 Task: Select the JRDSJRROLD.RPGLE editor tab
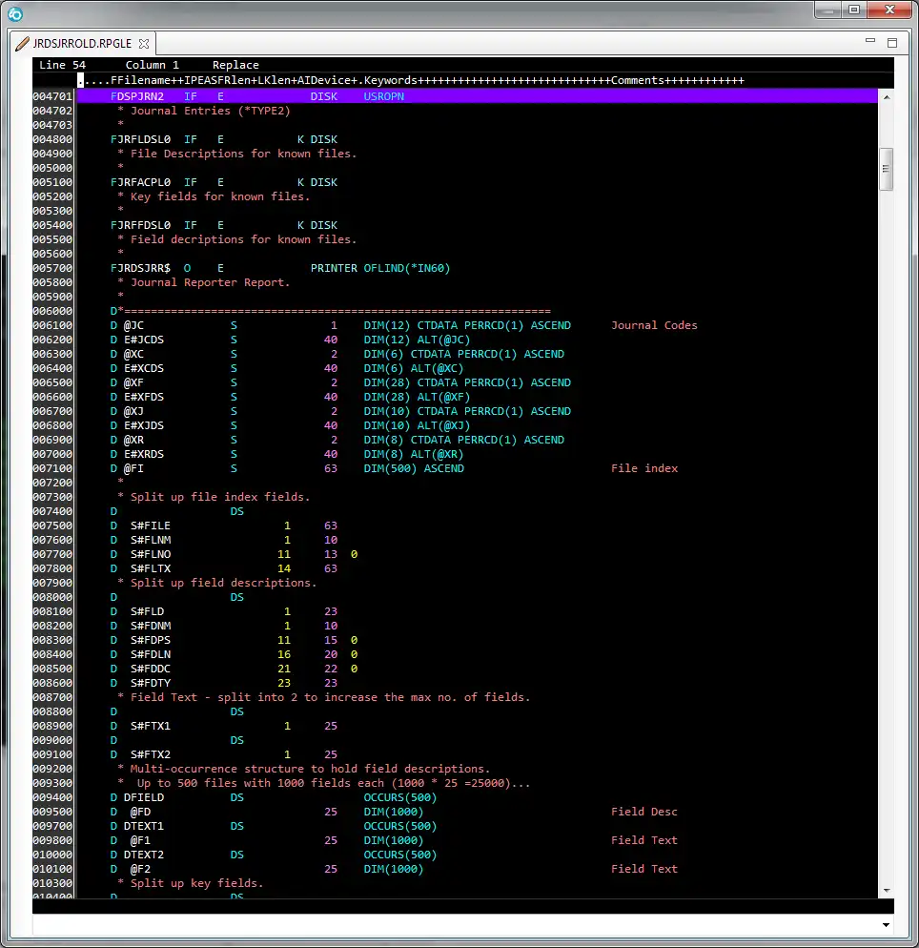[82, 44]
